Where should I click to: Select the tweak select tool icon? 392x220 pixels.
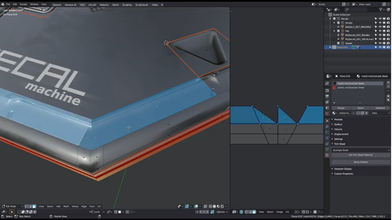(12, 212)
